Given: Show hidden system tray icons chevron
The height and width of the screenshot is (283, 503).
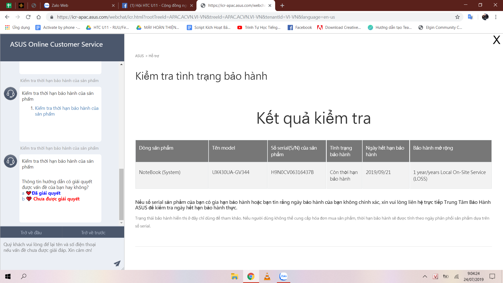Looking at the screenshot, I should pos(425,276).
